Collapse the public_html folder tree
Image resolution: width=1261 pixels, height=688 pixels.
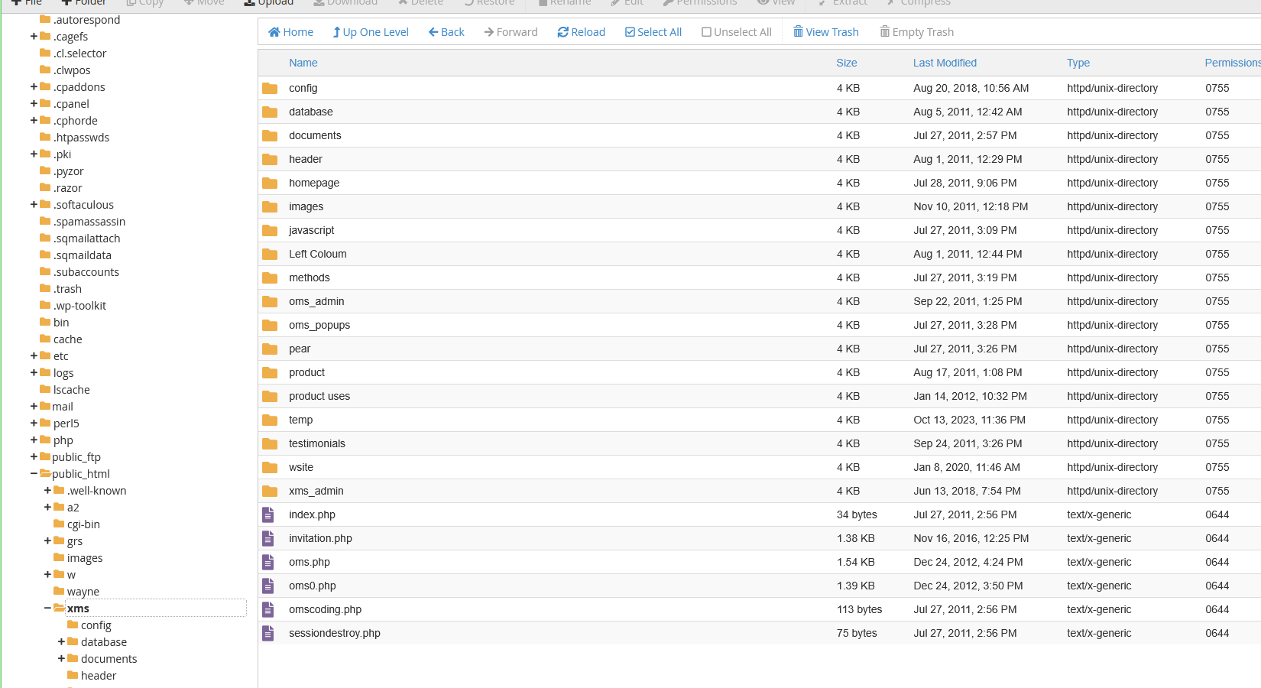click(x=34, y=474)
